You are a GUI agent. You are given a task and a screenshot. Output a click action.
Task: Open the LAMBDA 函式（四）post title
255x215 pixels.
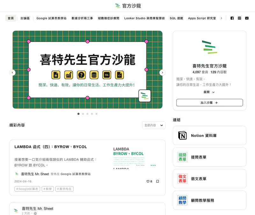click(51, 147)
